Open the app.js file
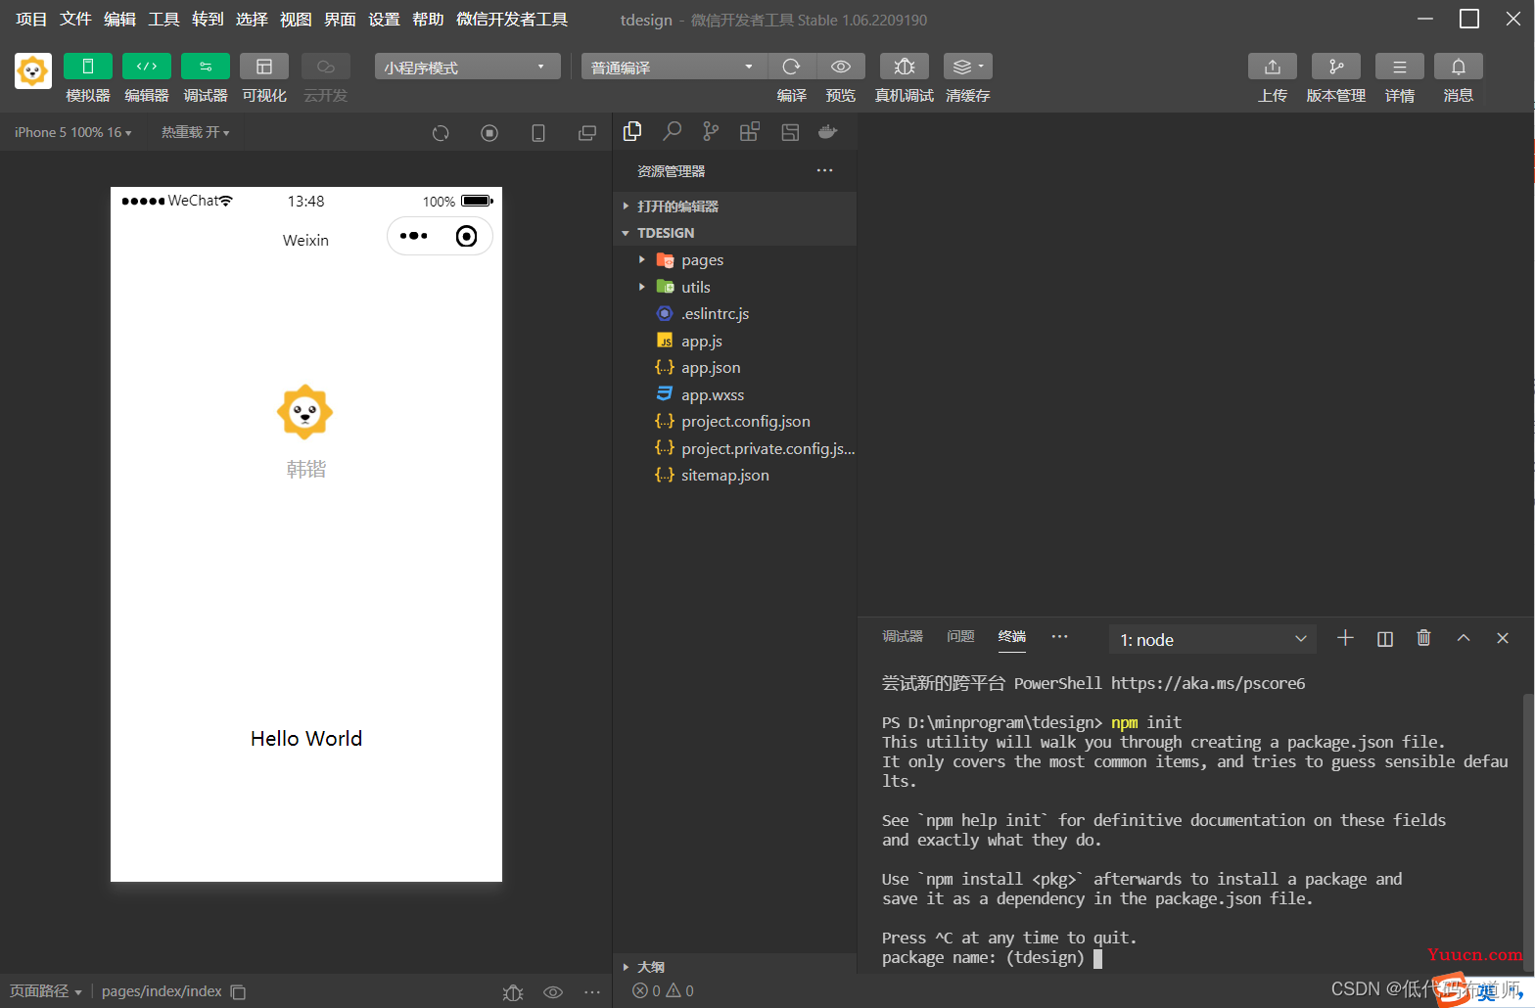The width and height of the screenshot is (1535, 1008). 735,341
